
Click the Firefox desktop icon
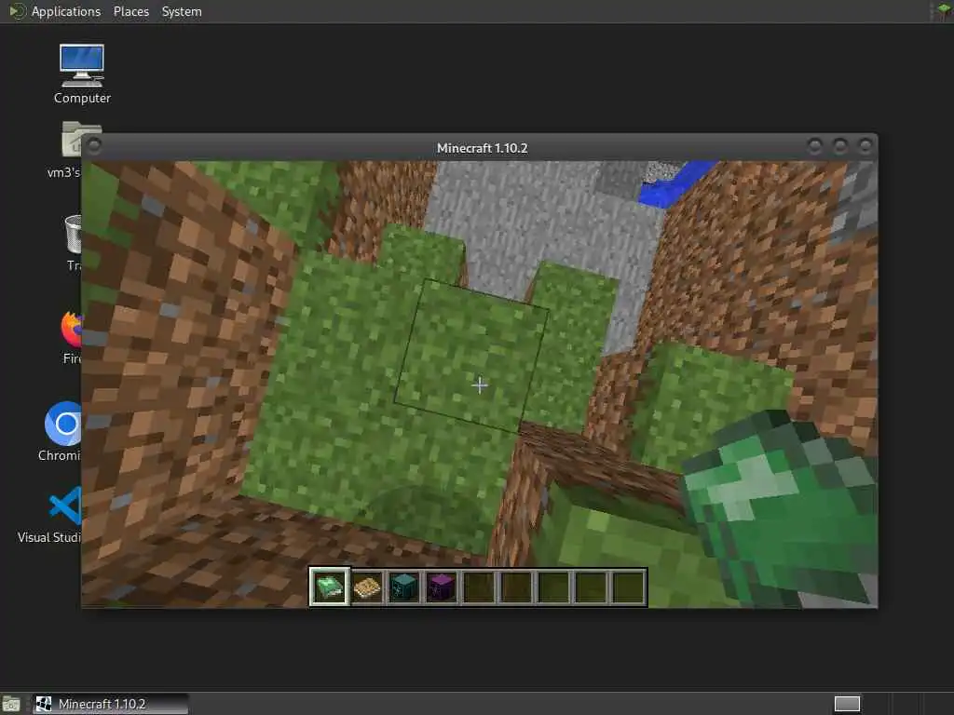[71, 329]
